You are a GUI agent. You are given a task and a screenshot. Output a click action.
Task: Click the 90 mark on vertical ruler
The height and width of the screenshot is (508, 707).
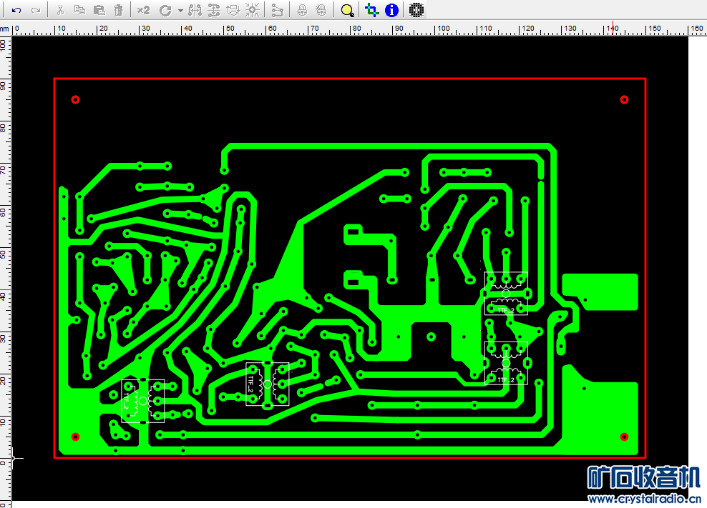pos(4,86)
